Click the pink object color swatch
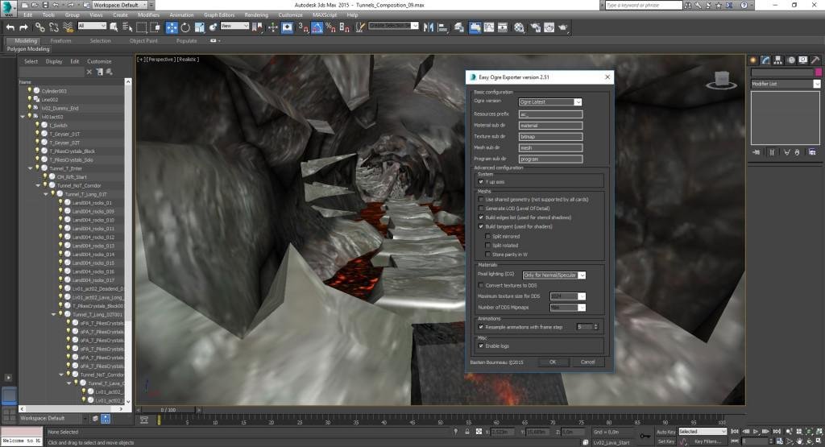Image resolution: width=825 pixels, height=447 pixels. 817,72
